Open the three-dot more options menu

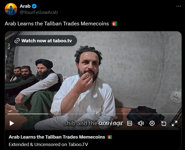(x=179, y=6)
